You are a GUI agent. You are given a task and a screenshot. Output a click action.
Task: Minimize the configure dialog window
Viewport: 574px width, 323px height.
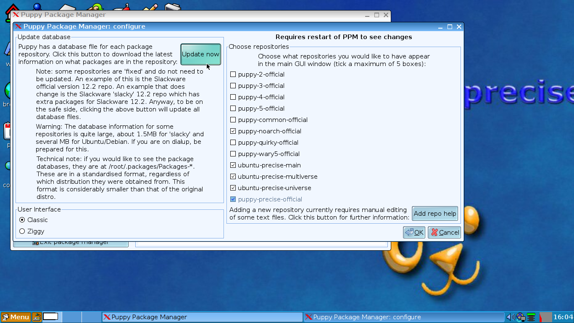[440, 26]
